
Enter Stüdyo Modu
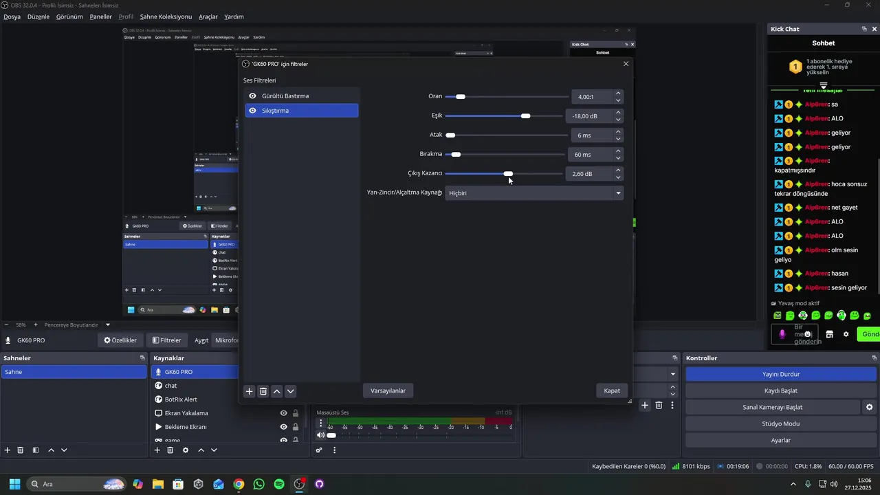click(x=781, y=423)
